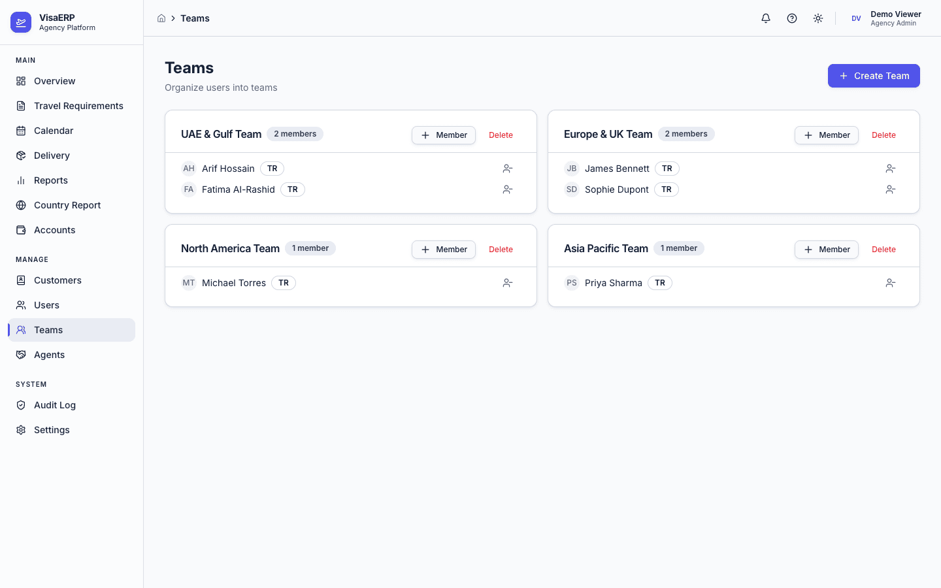The width and height of the screenshot is (941, 588).
Task: Open the help question mark icon
Action: pos(792,18)
